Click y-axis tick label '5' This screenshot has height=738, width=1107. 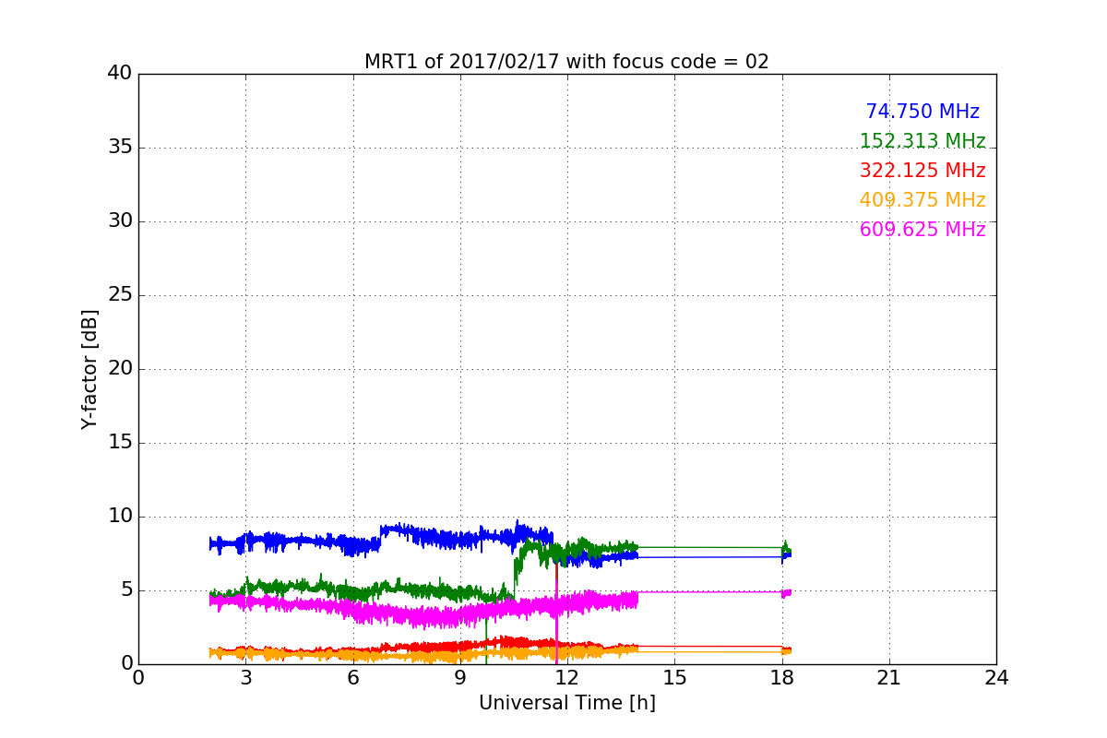click(x=126, y=590)
